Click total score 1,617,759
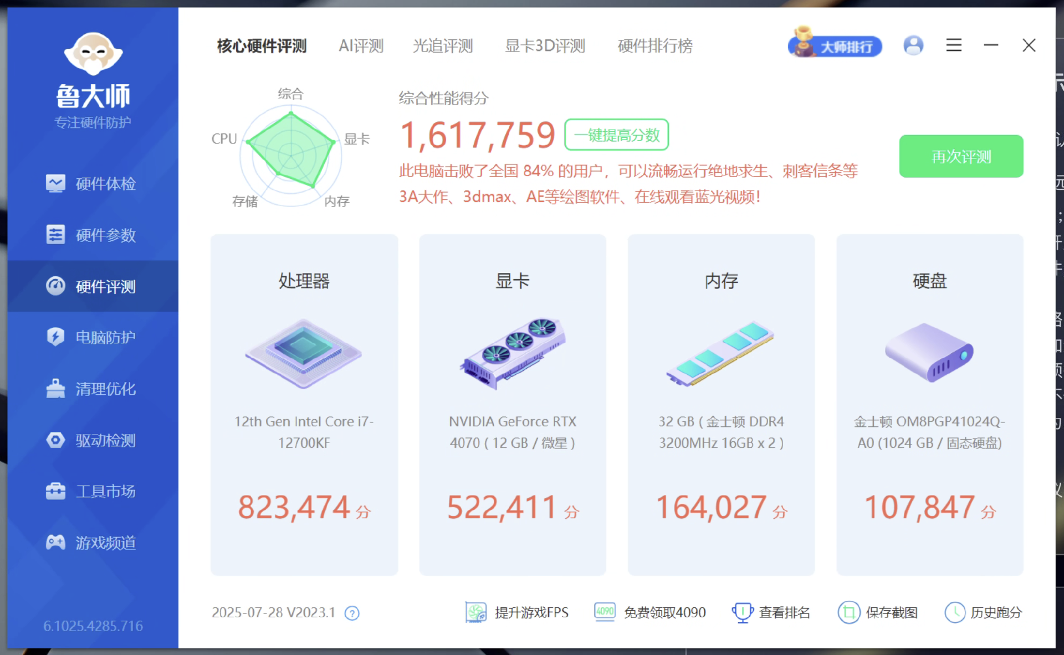This screenshot has width=1064, height=655. coord(478,135)
